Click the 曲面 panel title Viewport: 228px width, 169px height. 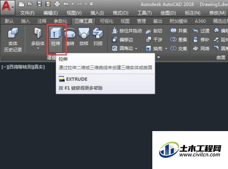point(221,58)
